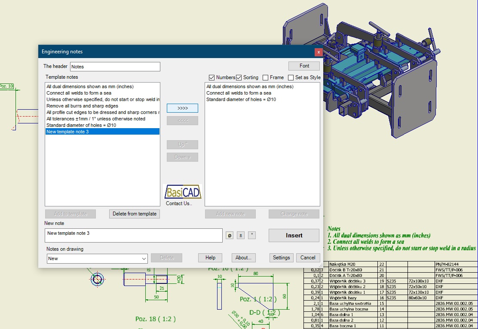Image resolution: width=478 pixels, height=329 pixels.
Task: Toggle the Numbers checkbox
Action: pyautogui.click(x=212, y=77)
